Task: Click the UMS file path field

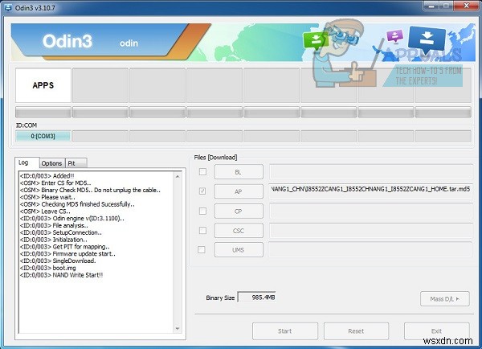Action: click(x=370, y=249)
